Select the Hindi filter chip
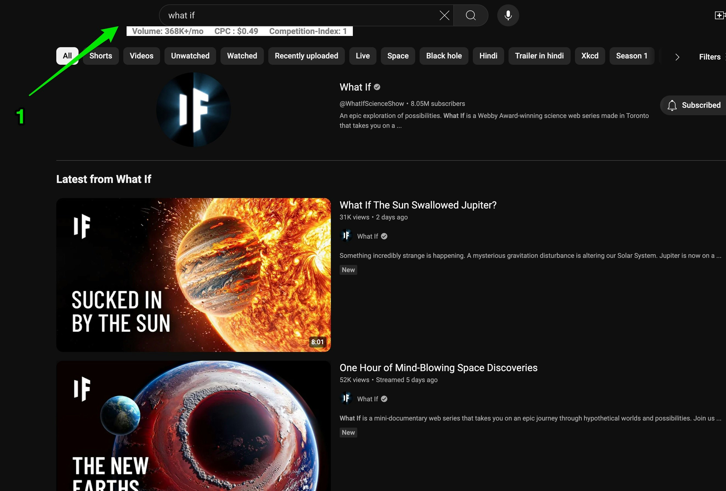This screenshot has width=726, height=491. click(x=488, y=56)
